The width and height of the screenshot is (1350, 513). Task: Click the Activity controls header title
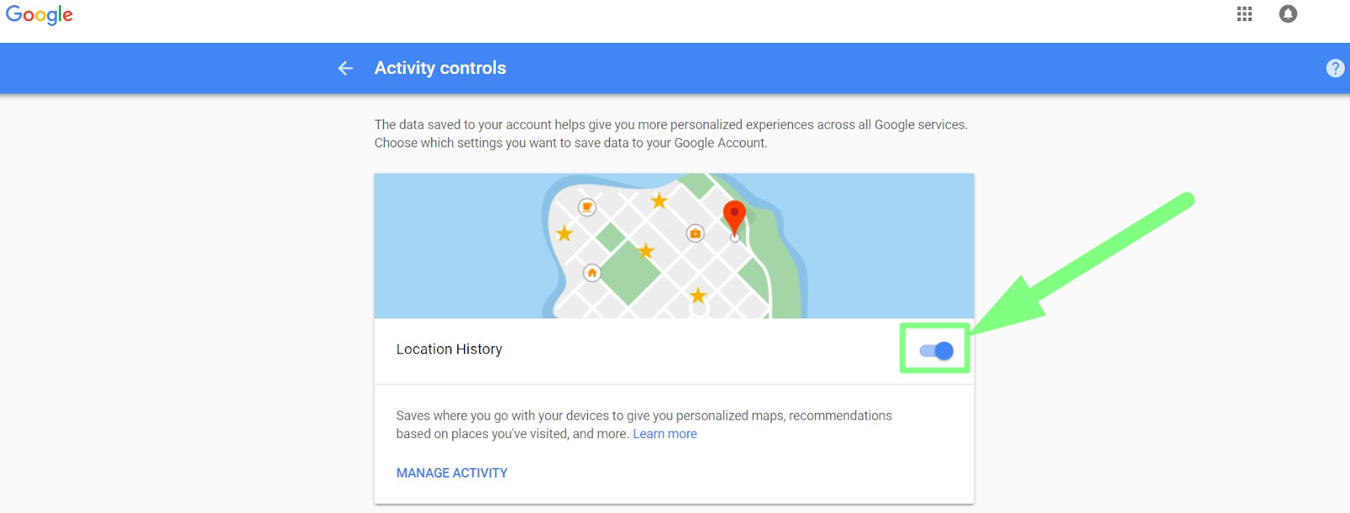440,68
